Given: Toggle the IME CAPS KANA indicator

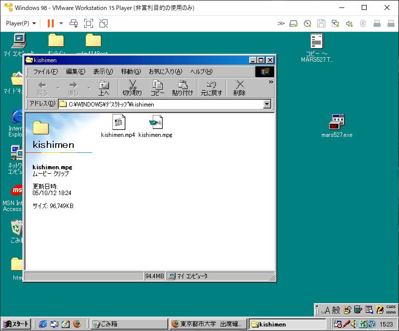Looking at the screenshot, I should point(391,310).
